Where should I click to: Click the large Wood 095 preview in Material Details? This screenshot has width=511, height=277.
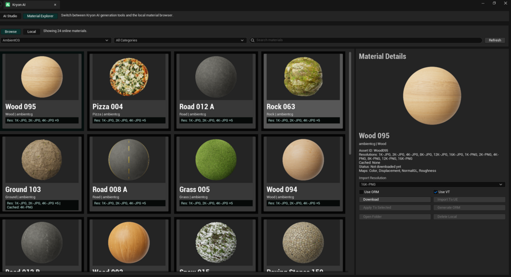432,96
